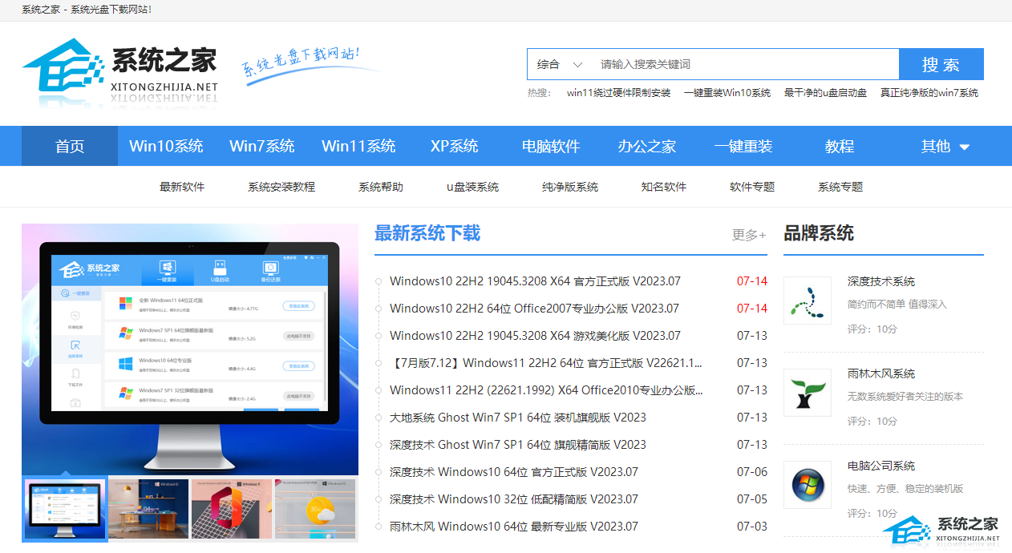Image resolution: width=1012 pixels, height=553 pixels.
Task: Open the 系统帮助 sub-menu link
Action: tap(381, 187)
